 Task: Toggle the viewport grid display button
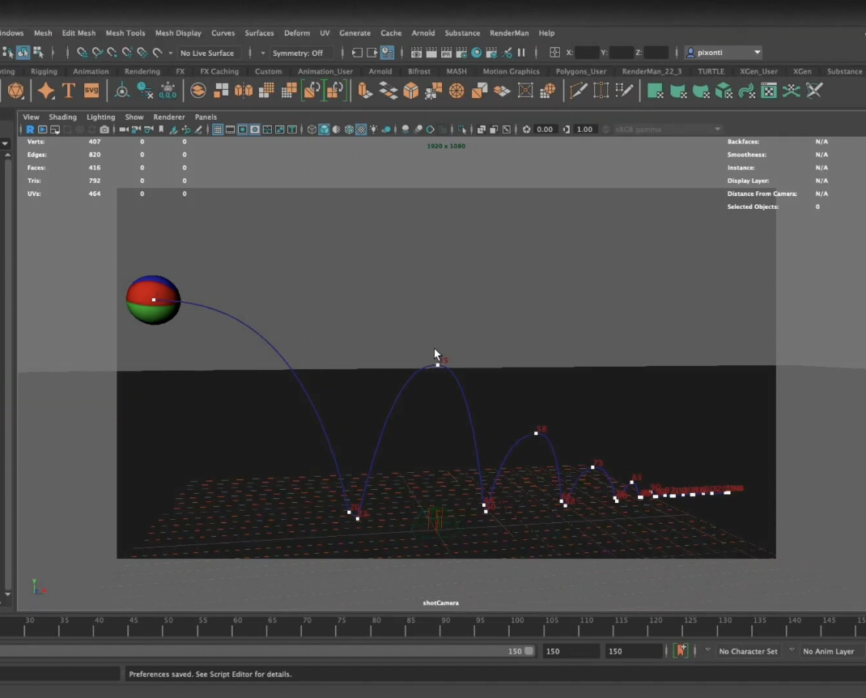[x=218, y=130]
